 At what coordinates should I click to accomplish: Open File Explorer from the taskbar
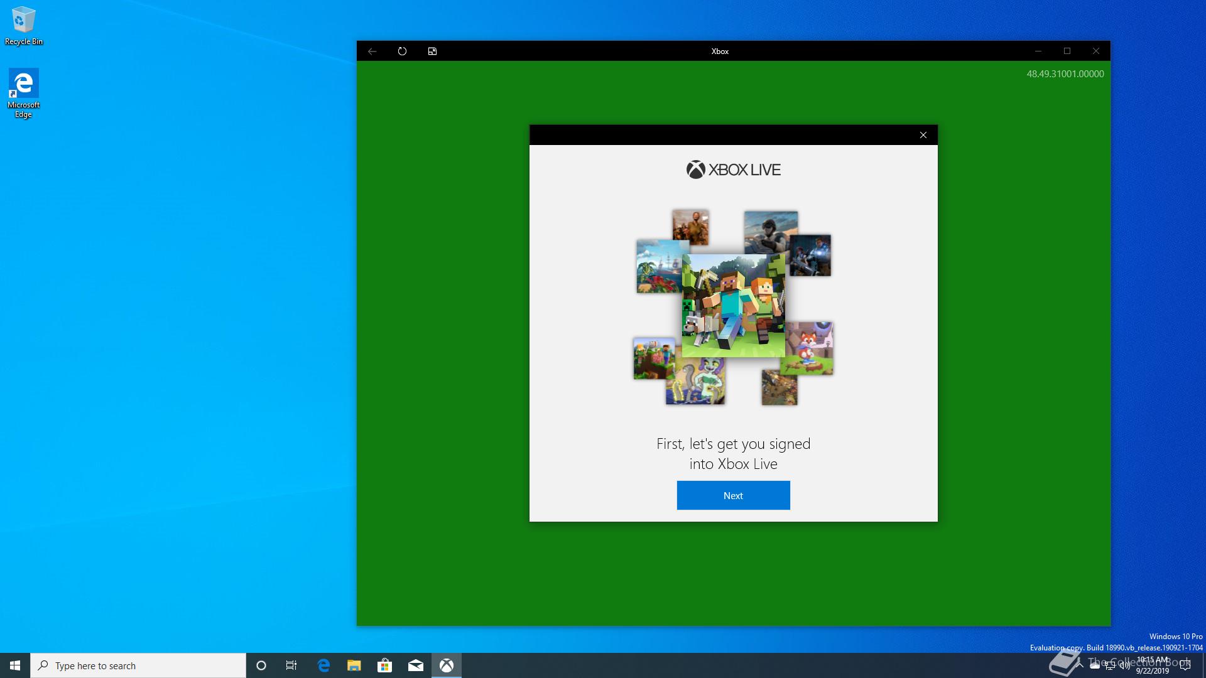tap(354, 665)
